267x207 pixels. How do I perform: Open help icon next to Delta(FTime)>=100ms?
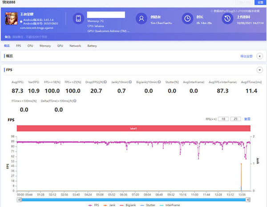(x=74, y=100)
